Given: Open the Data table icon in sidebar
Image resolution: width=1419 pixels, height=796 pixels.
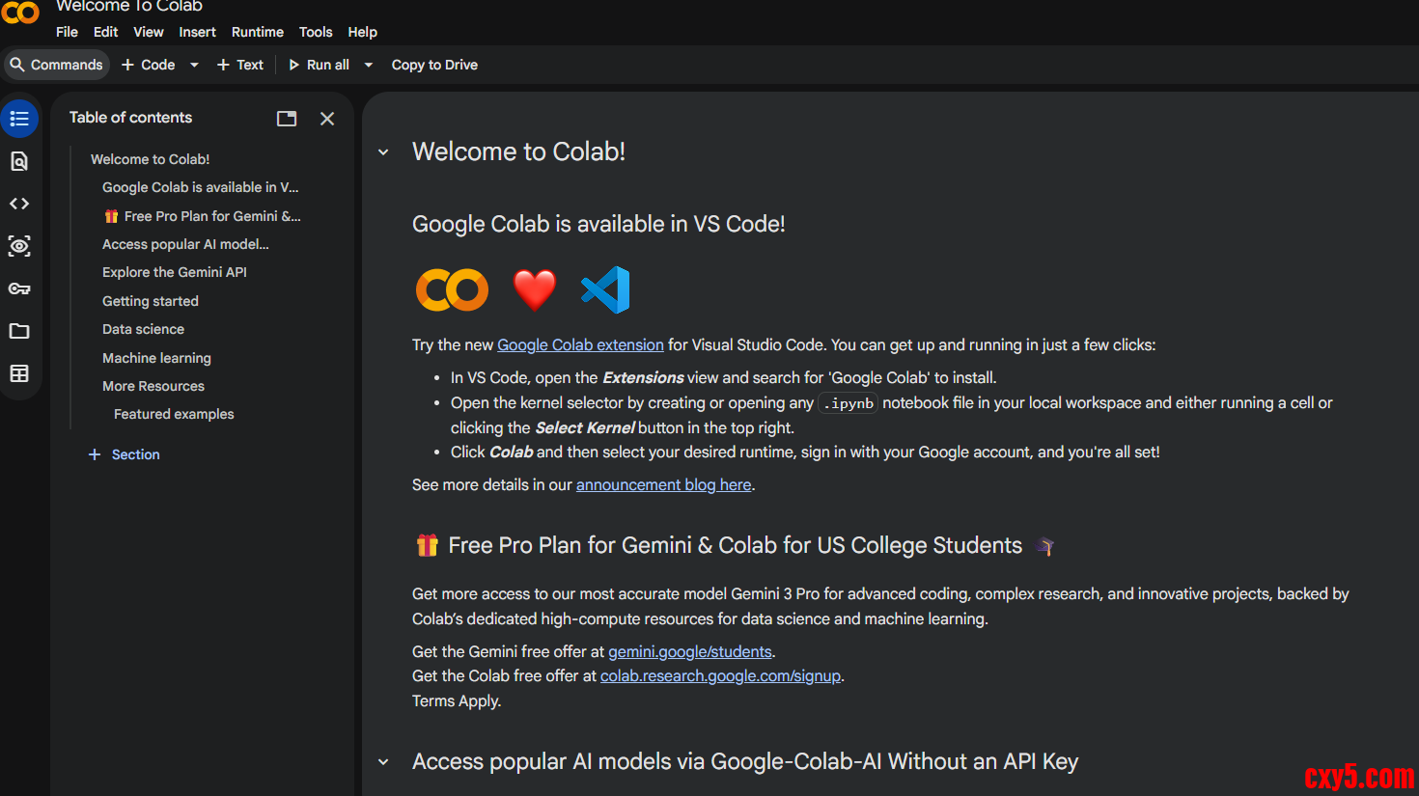Looking at the screenshot, I should pyautogui.click(x=19, y=373).
